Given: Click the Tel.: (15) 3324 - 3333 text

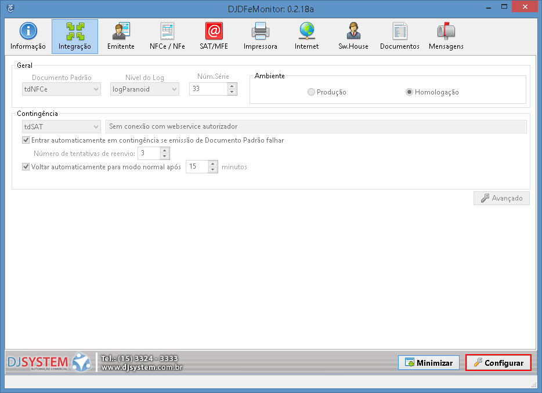Looking at the screenshot, I should (x=139, y=358).
